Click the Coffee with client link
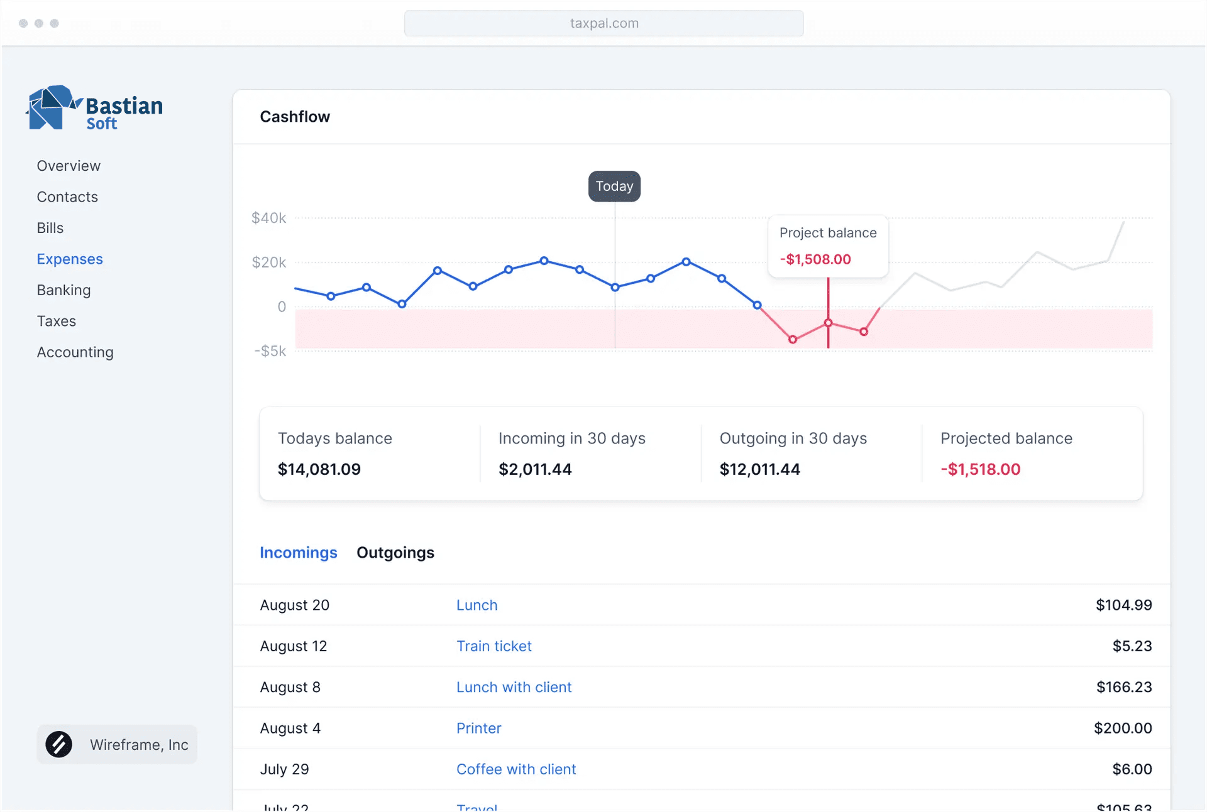Screen dimensions: 1207x812 pyautogui.click(x=516, y=769)
